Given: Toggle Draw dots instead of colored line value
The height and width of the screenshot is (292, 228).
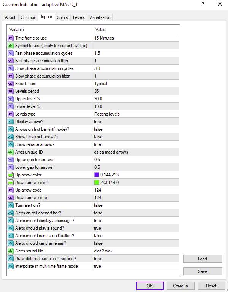Looking at the screenshot, I should [x=136, y=259].
